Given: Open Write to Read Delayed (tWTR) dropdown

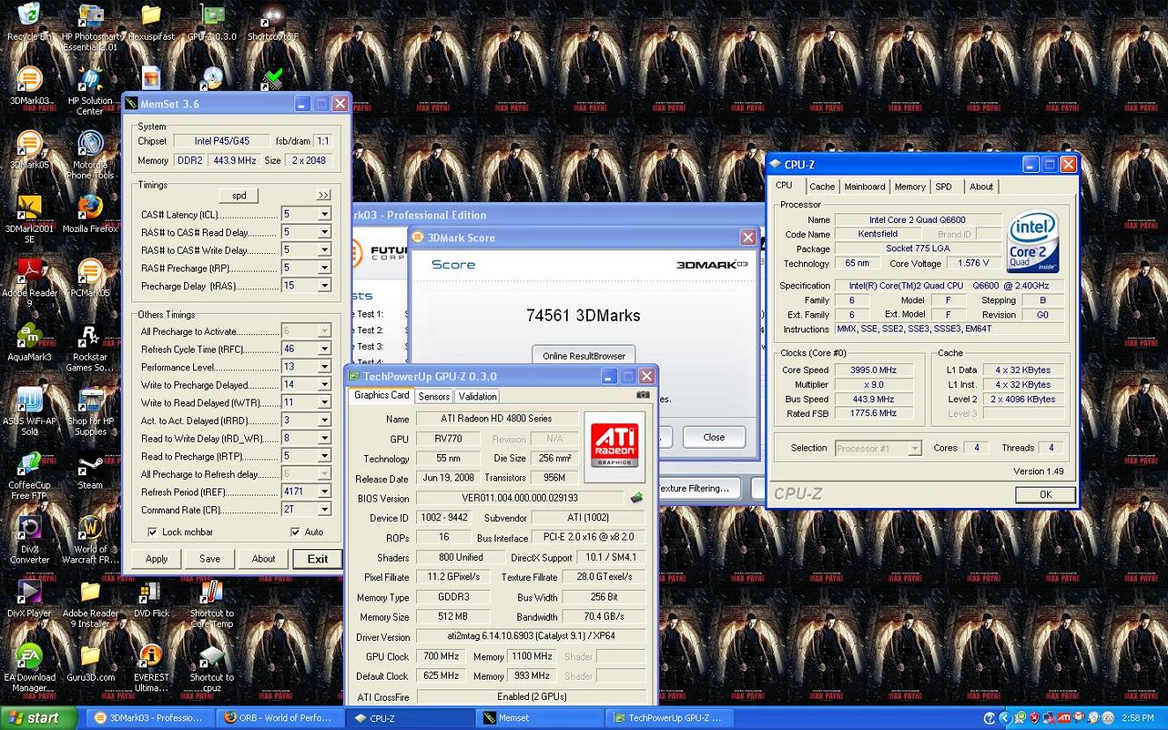Looking at the screenshot, I should point(324,403).
